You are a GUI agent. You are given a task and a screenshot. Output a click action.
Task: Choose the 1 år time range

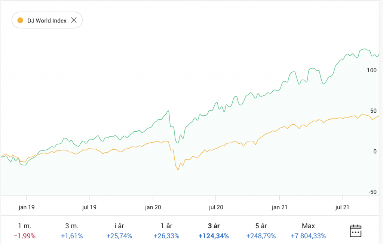point(166,231)
